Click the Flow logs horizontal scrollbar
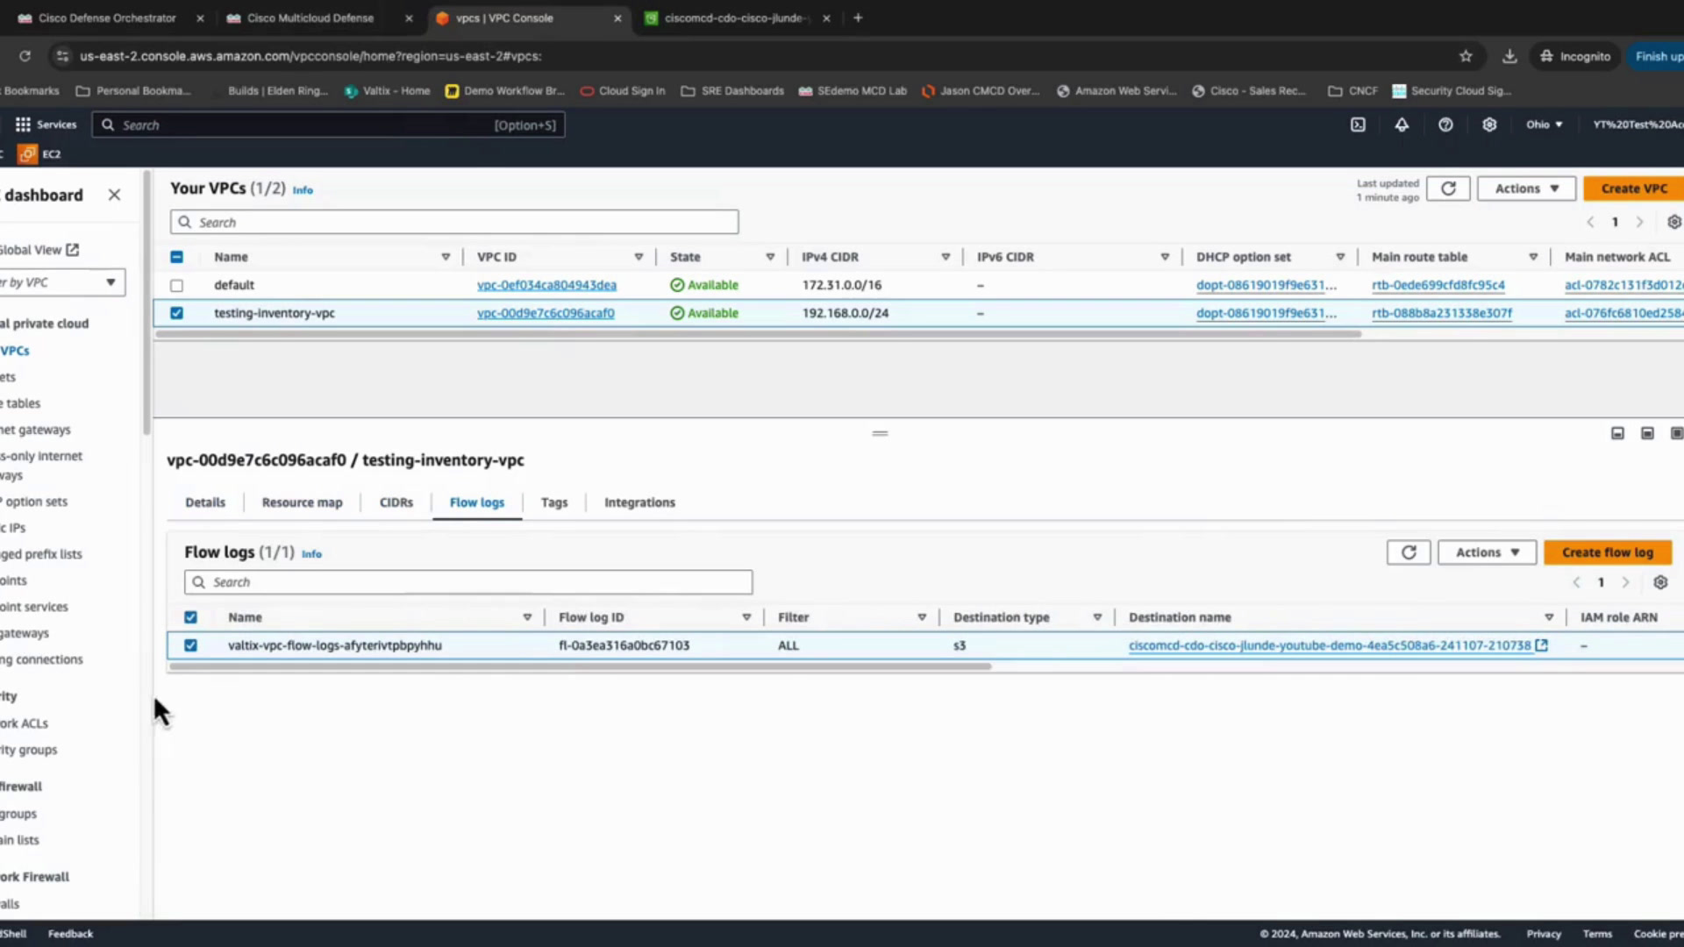Image resolution: width=1684 pixels, height=947 pixels. (x=580, y=667)
